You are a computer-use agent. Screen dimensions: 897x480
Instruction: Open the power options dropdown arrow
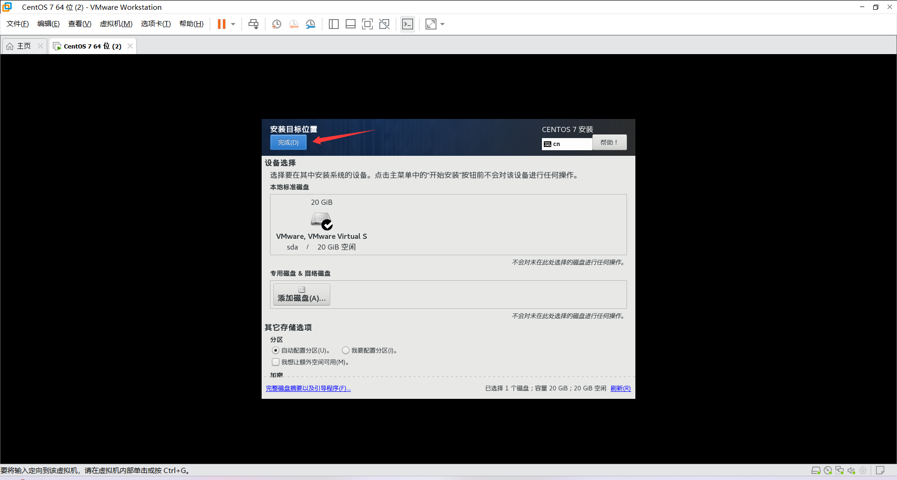point(233,24)
